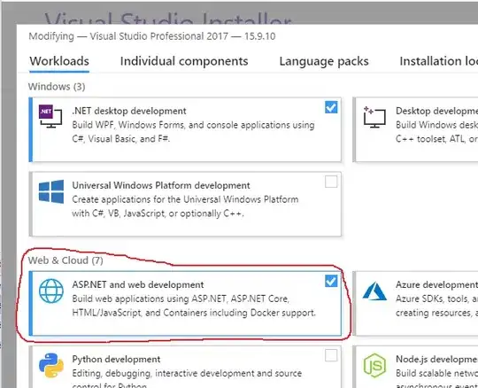
Task: Click the Windows (3) section header
Action: tap(57, 87)
